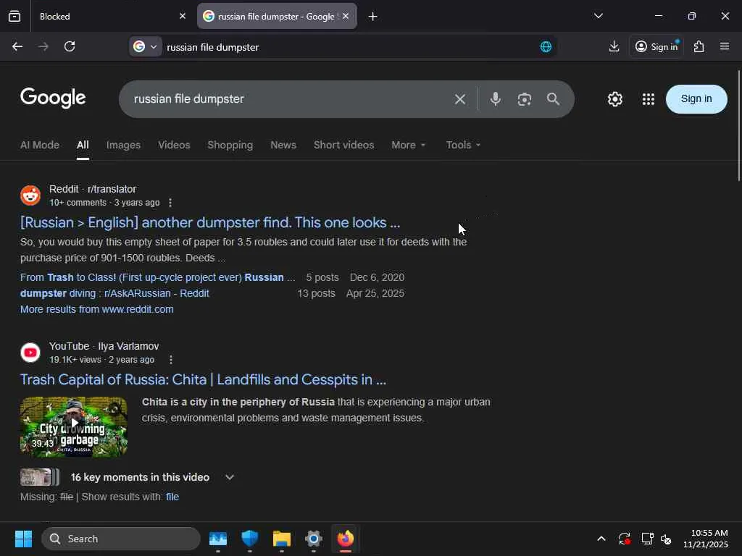Open Firefox View list-all-tabs icon
This screenshot has width=742, height=556.
pyautogui.click(x=14, y=16)
